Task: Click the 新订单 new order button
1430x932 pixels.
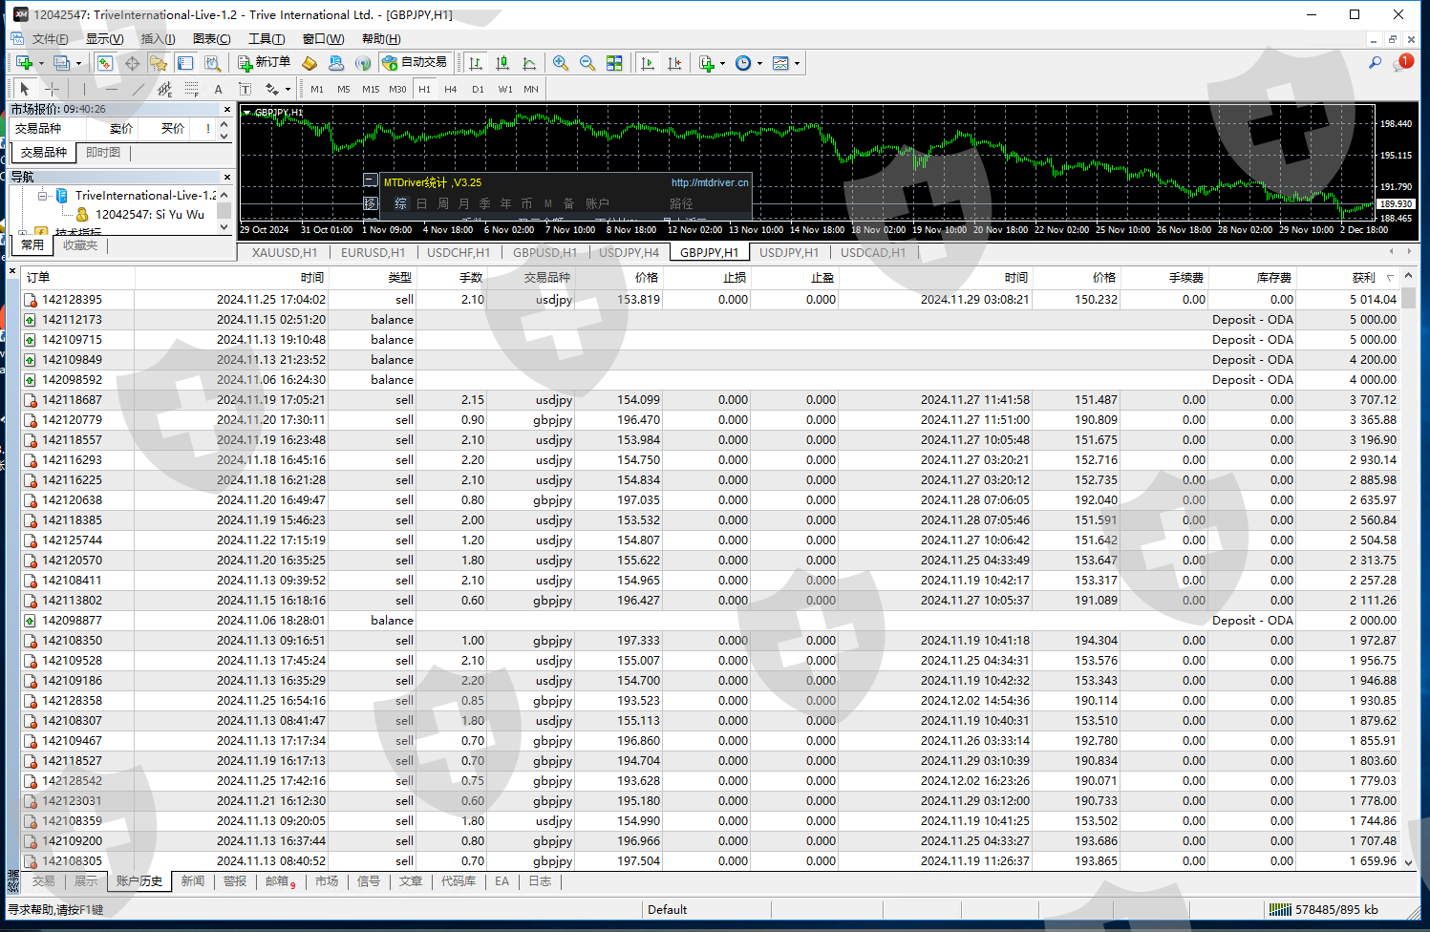Action: pos(265,62)
